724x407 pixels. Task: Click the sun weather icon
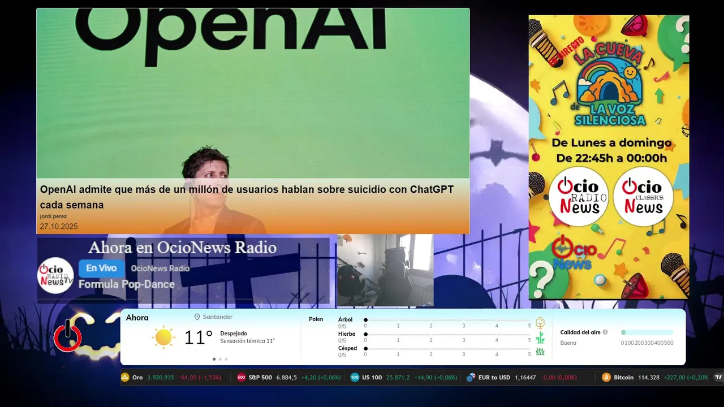point(163,337)
